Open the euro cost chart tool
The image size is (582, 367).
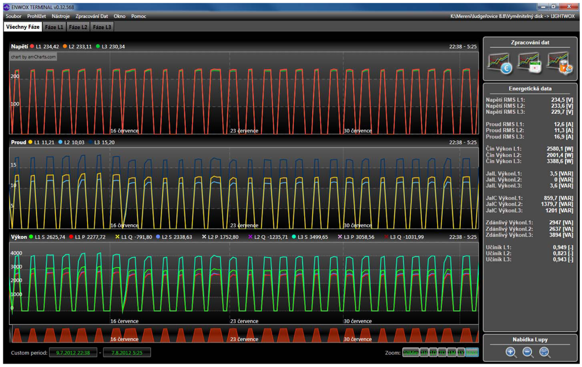pyautogui.click(x=500, y=63)
